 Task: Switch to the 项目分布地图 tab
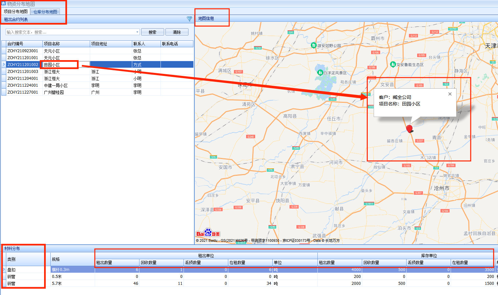pyautogui.click(x=16, y=11)
